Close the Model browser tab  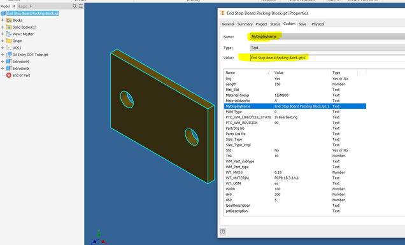click(14, 6)
